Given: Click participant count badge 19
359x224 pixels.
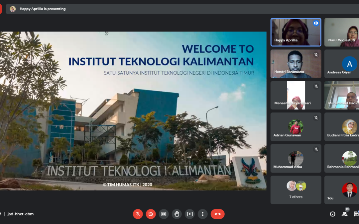Looking at the screenshot, I should click(x=347, y=209).
